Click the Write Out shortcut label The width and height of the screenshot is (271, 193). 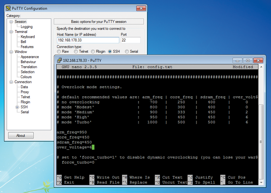pos(108,177)
